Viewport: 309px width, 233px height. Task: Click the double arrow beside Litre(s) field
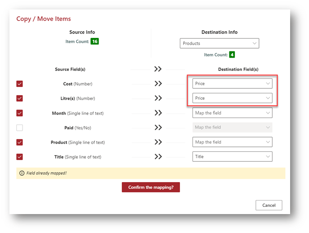pyautogui.click(x=158, y=98)
